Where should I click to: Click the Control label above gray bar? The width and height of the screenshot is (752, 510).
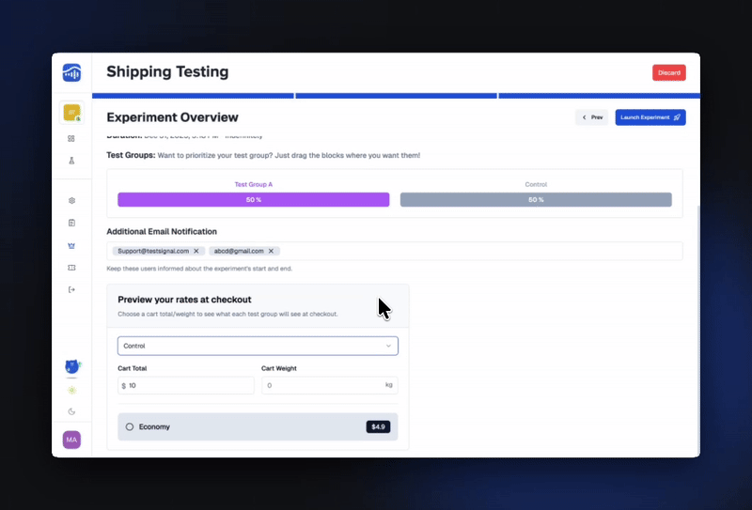(x=536, y=184)
